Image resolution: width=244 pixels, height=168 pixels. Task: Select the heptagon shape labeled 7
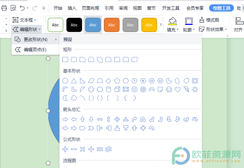(134, 81)
